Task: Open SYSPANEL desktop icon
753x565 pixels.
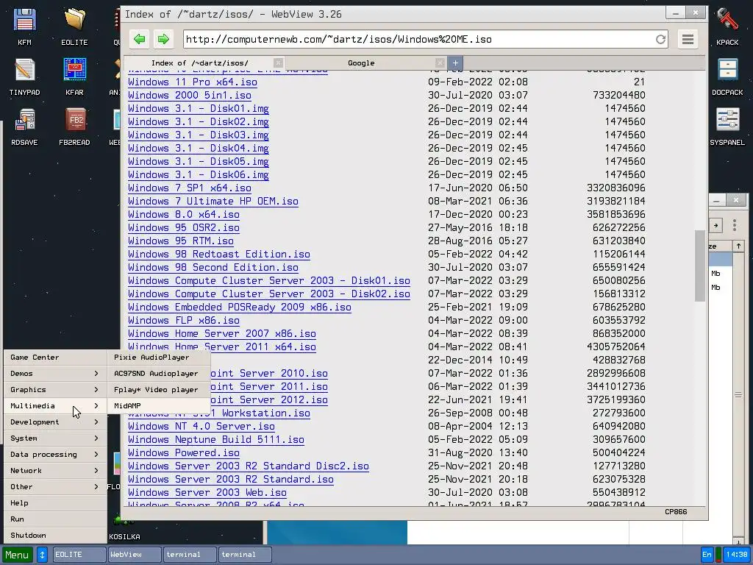Action: [x=727, y=127]
